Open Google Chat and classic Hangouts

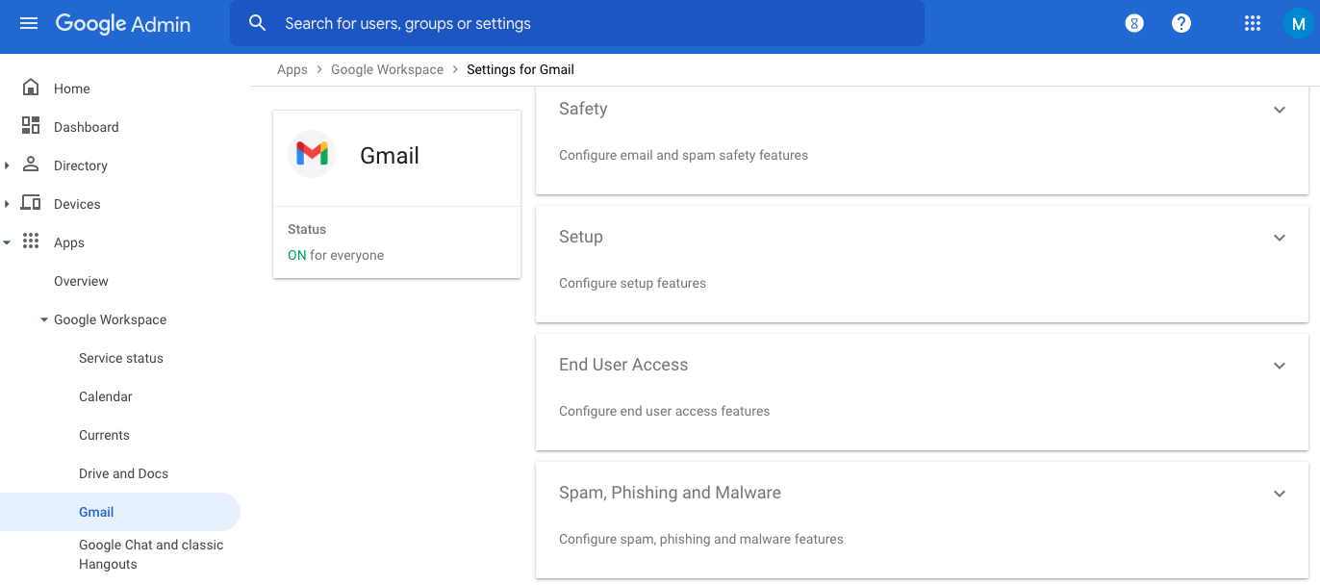(x=151, y=554)
